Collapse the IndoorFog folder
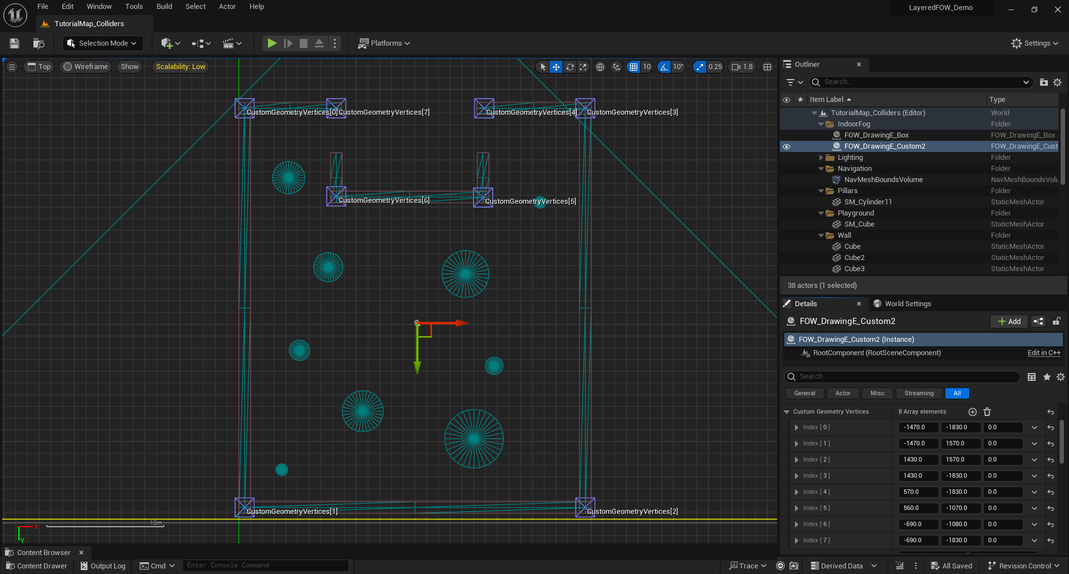The width and height of the screenshot is (1069, 574). (x=821, y=124)
